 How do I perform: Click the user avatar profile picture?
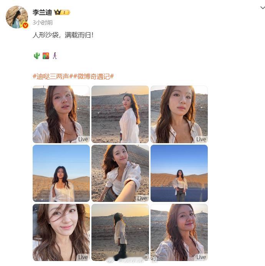click(17, 17)
